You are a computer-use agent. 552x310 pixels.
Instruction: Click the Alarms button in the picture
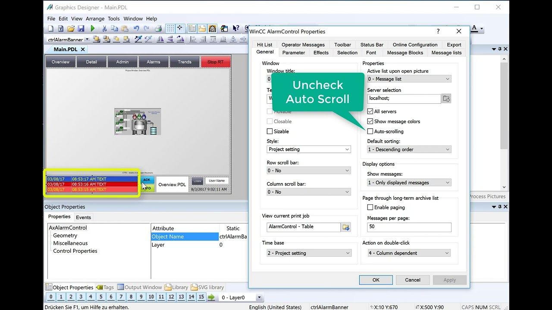(154, 62)
